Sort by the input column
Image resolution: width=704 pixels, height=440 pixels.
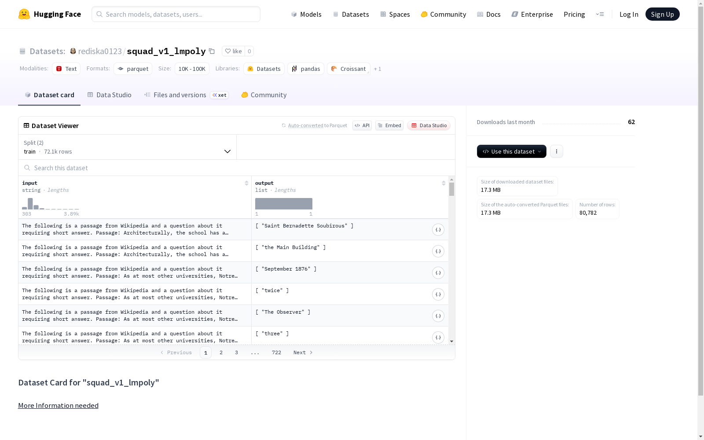point(246,183)
